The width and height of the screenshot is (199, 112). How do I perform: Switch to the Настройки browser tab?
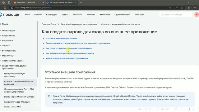[x=29, y=2]
